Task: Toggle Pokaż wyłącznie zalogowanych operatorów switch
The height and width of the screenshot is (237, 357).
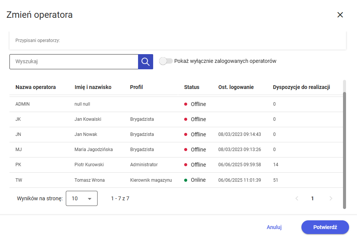Action: 166,61
